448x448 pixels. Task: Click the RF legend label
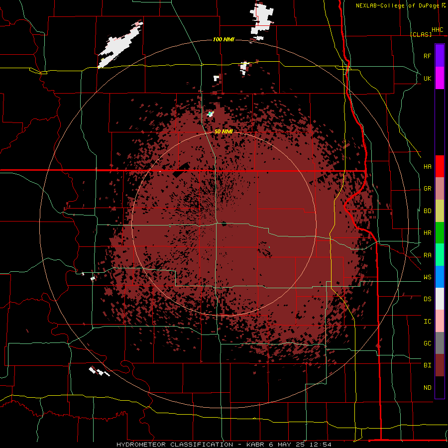tap(427, 56)
